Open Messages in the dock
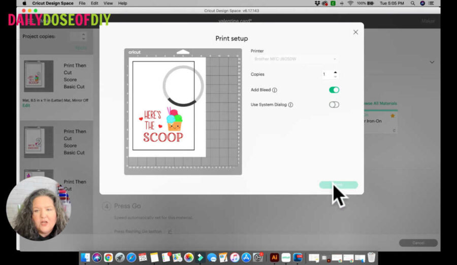457x265 pixels. (x=212, y=257)
